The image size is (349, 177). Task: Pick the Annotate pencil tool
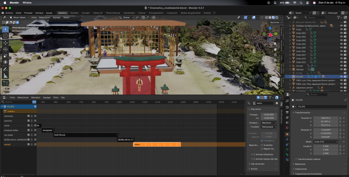(5, 69)
